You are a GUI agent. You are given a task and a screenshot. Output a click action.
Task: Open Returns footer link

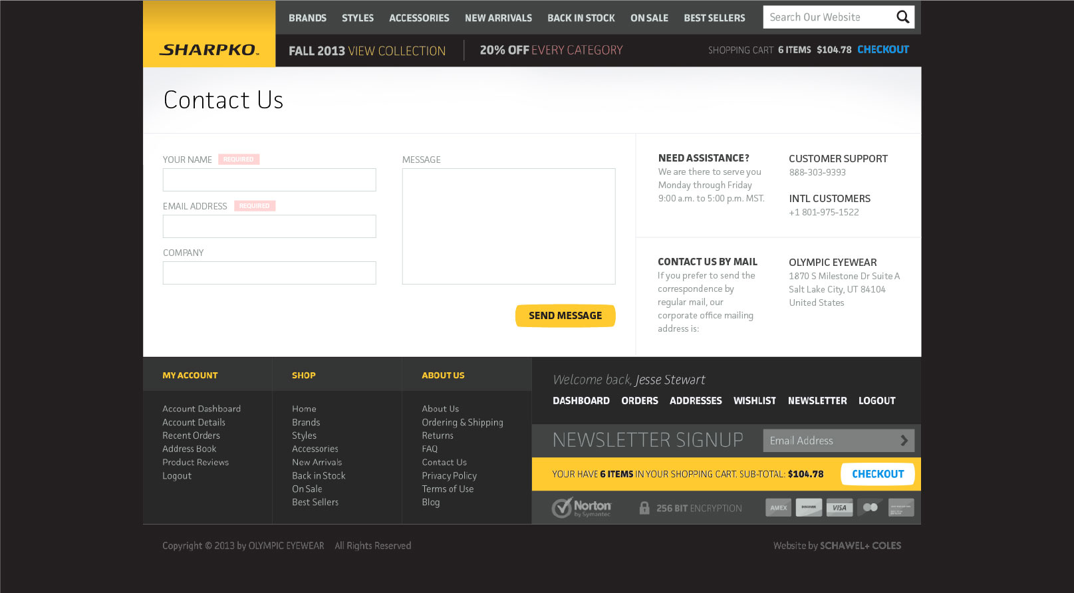(438, 435)
